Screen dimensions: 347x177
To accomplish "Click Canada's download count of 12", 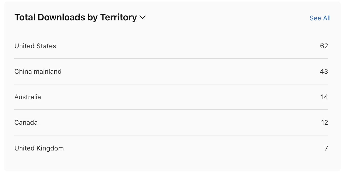I will coord(324,122).
